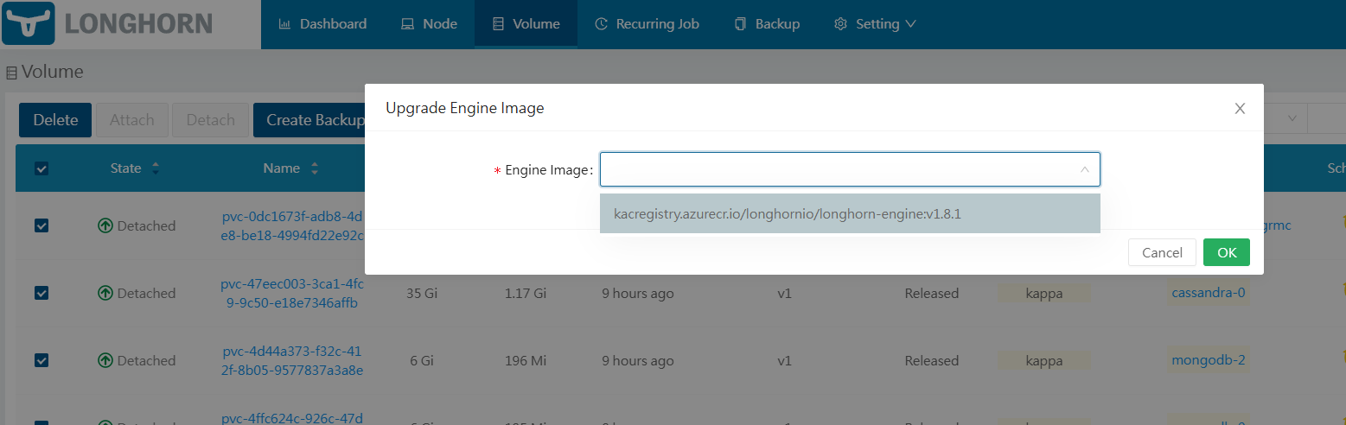Screen dimensions: 1346x425
Task: Click the State column sort arrows
Action: (156, 168)
